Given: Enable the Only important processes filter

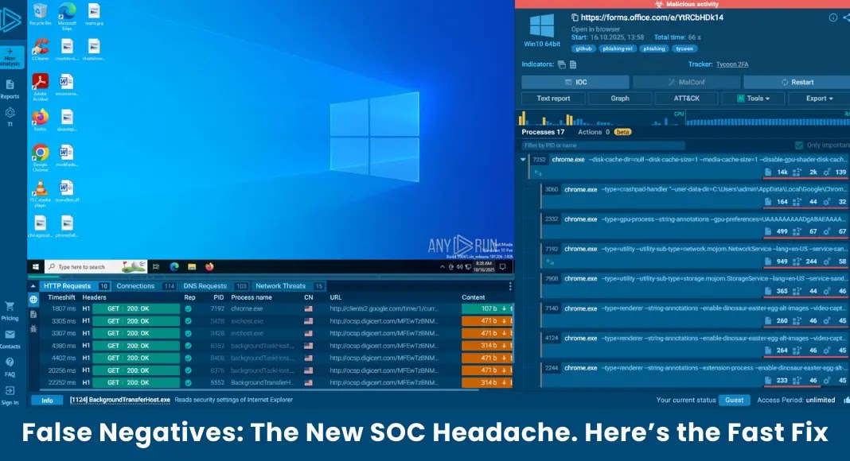Looking at the screenshot, I should click(799, 145).
